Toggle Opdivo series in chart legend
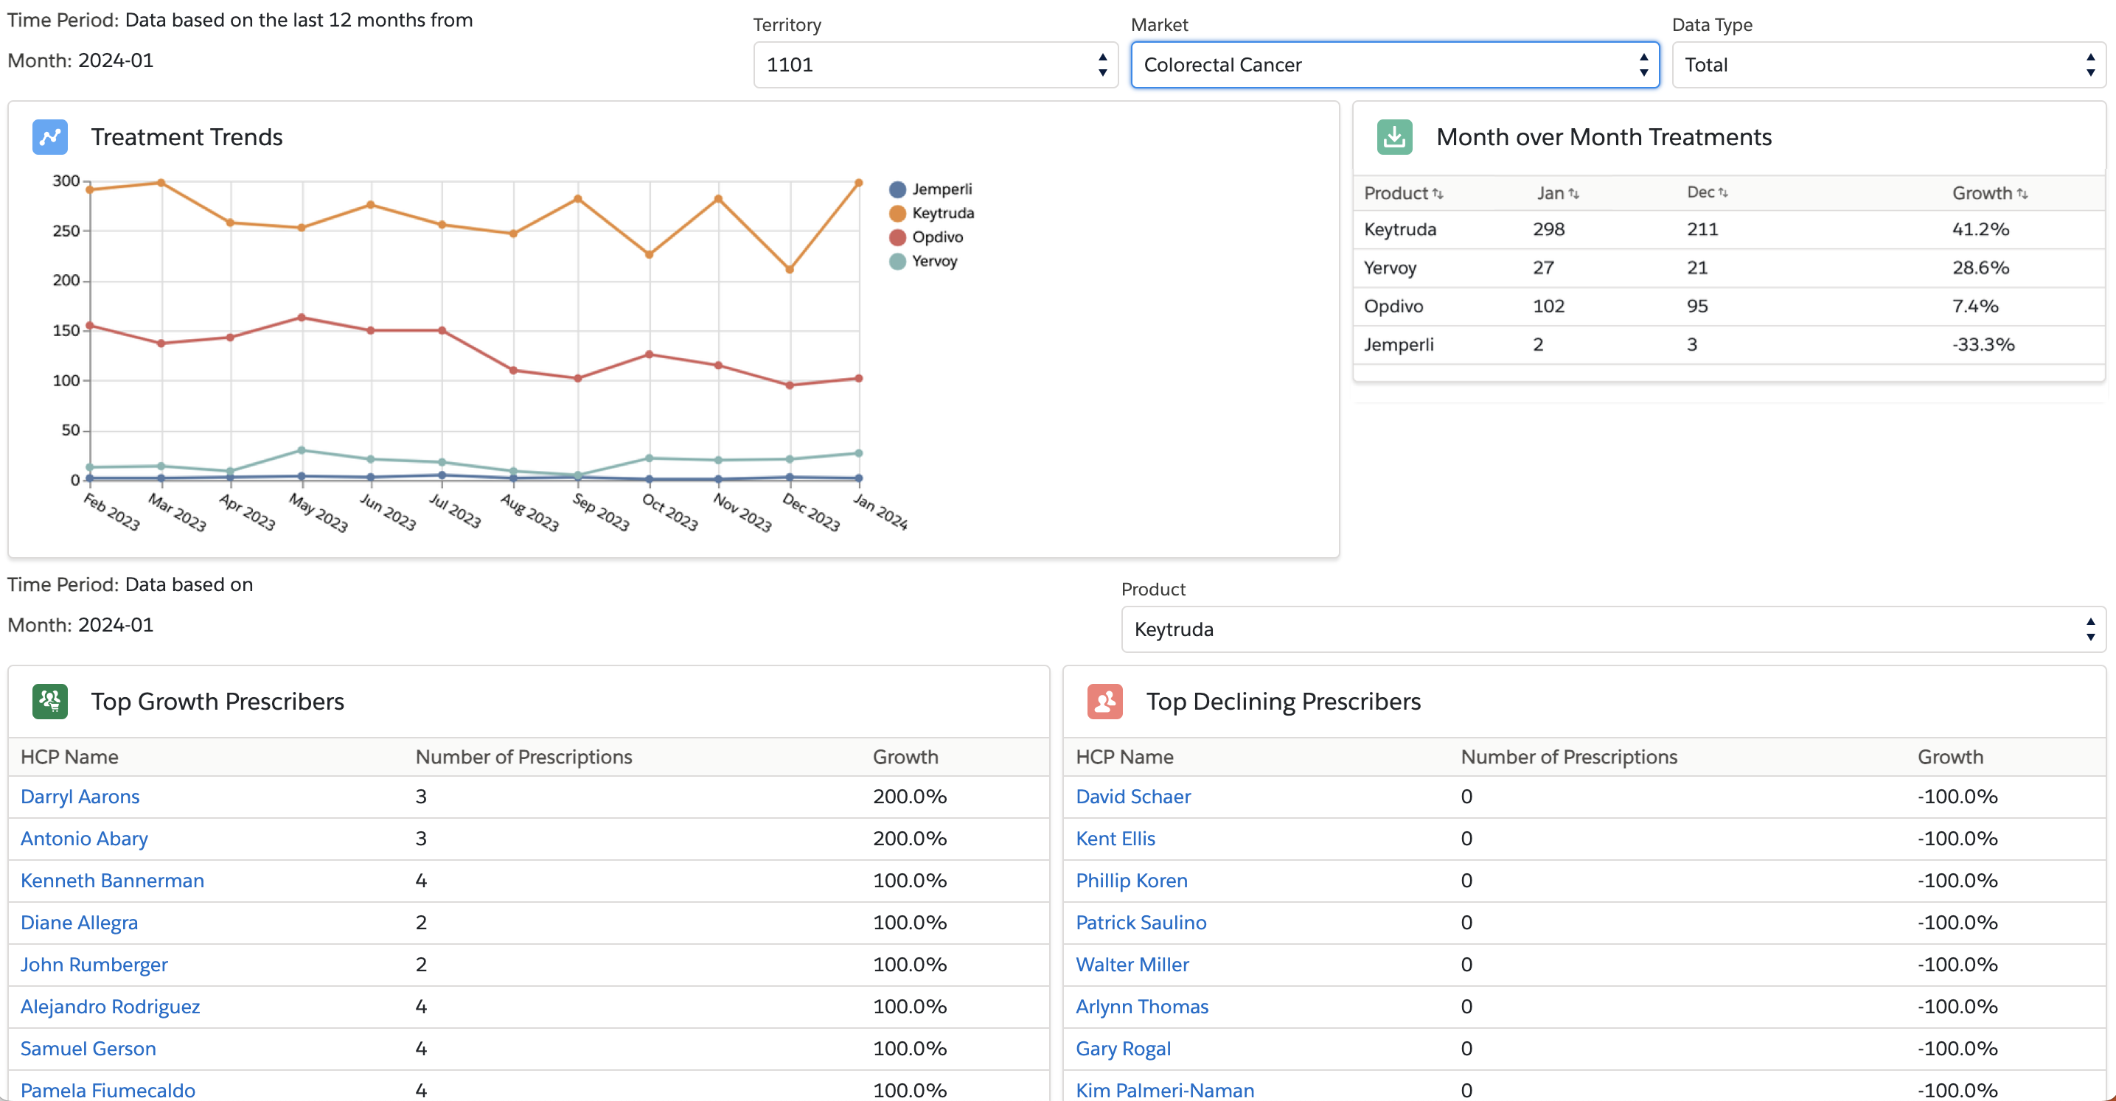Screen dimensions: 2116x1101 click(x=937, y=237)
